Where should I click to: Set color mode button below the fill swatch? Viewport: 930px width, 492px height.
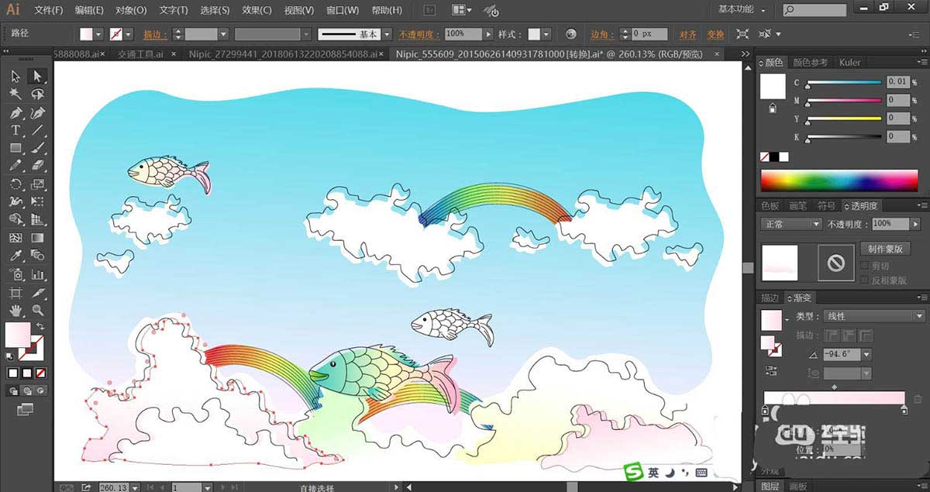click(x=13, y=373)
